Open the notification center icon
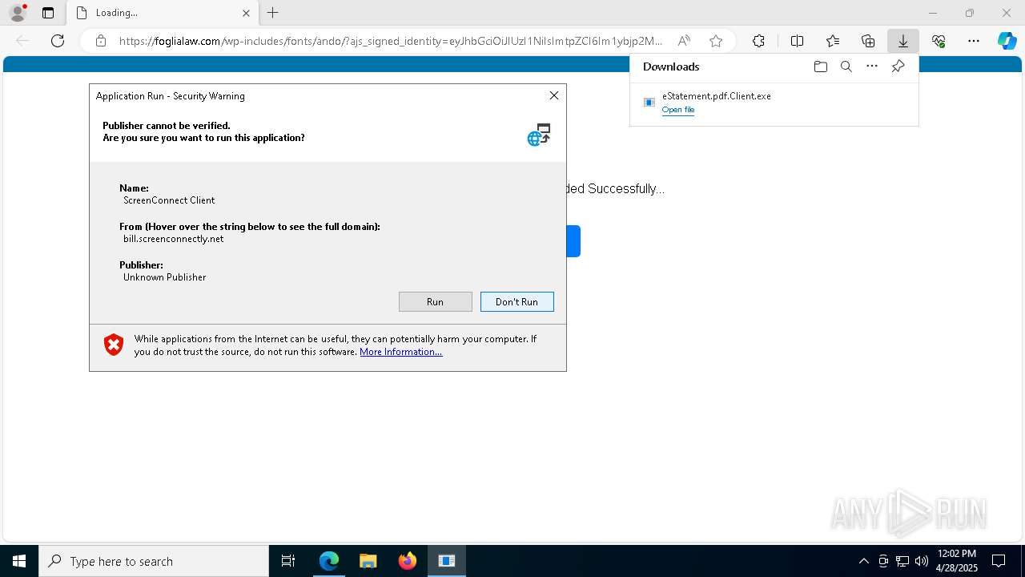1025x577 pixels. [x=999, y=561]
